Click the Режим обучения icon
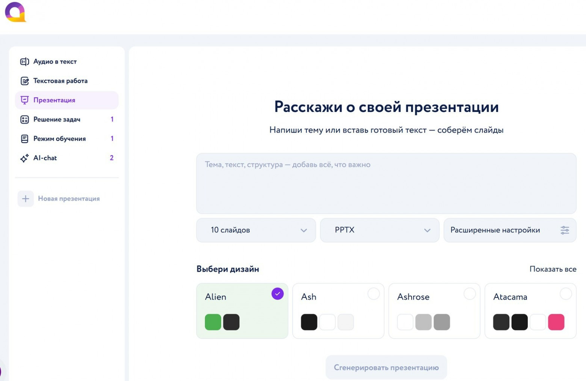 (x=24, y=139)
